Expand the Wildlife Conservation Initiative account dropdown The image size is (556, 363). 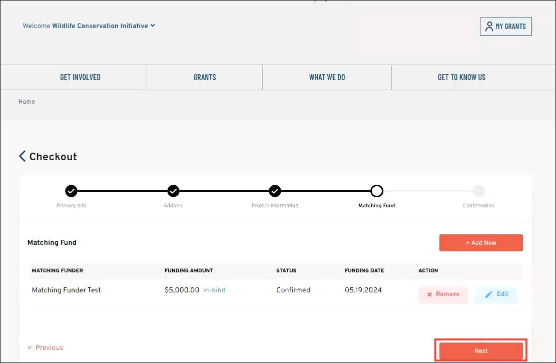click(x=153, y=26)
